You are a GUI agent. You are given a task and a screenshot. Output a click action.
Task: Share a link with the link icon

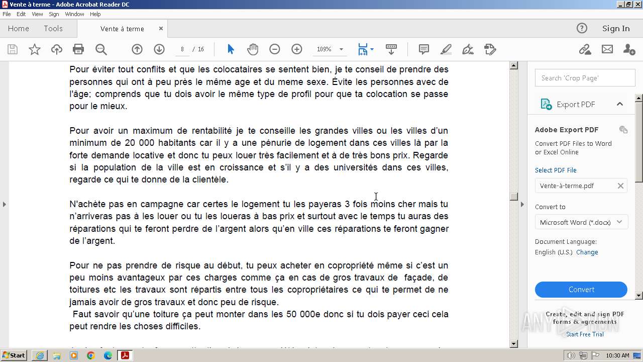point(585,49)
